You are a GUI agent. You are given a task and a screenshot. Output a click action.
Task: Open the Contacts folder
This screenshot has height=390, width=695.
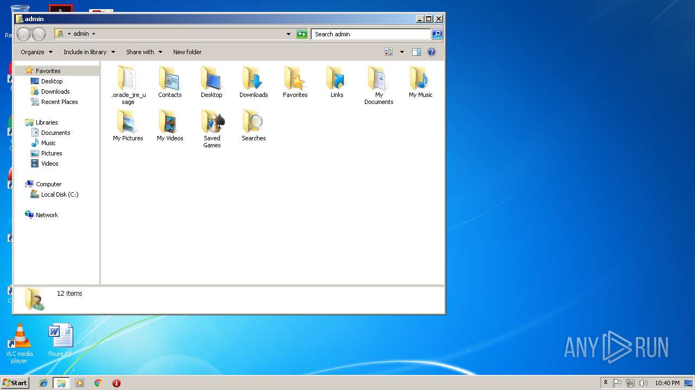pyautogui.click(x=170, y=82)
